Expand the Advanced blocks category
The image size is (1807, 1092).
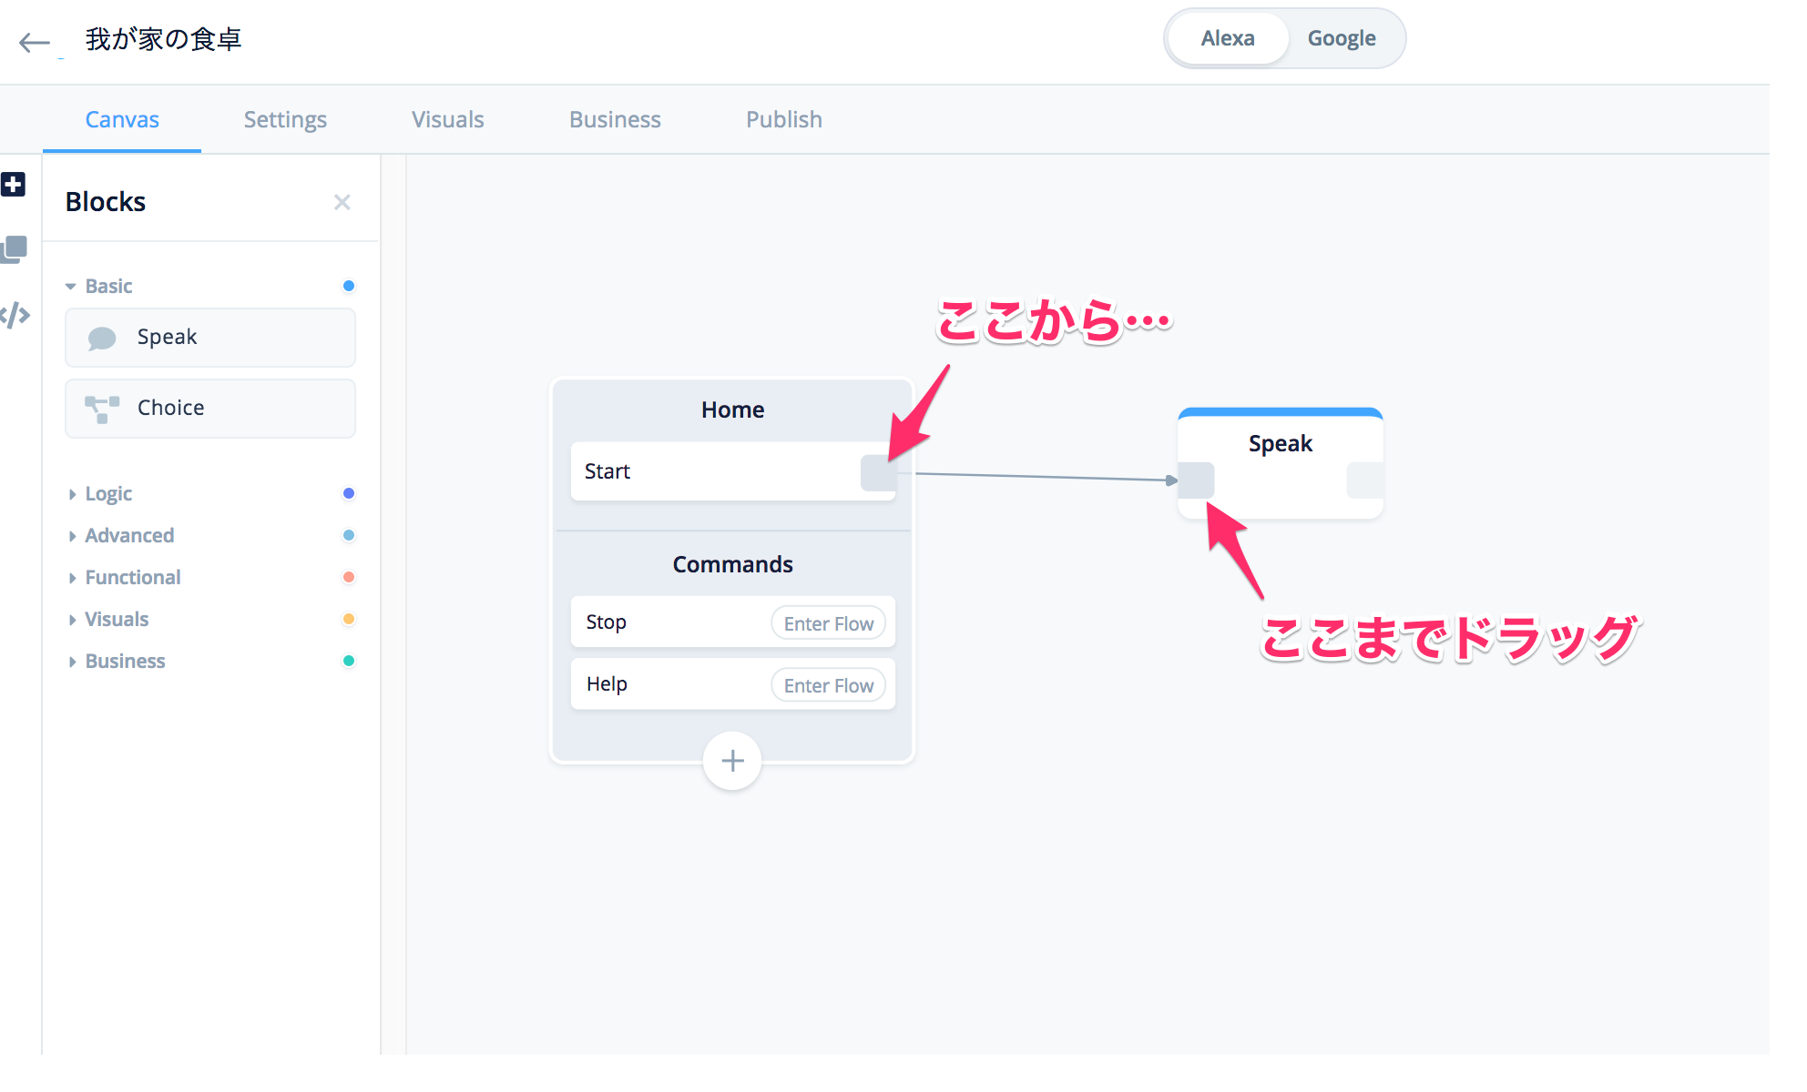[129, 536]
